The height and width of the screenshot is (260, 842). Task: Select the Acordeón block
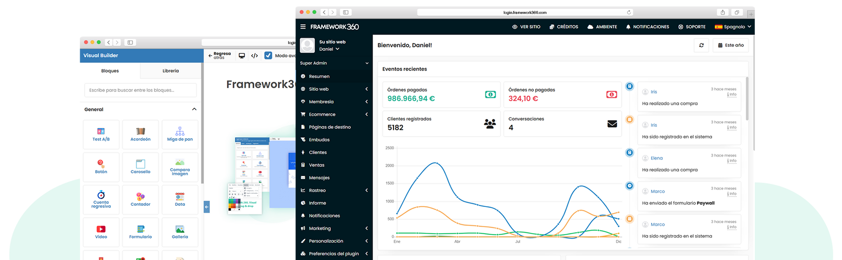point(140,134)
